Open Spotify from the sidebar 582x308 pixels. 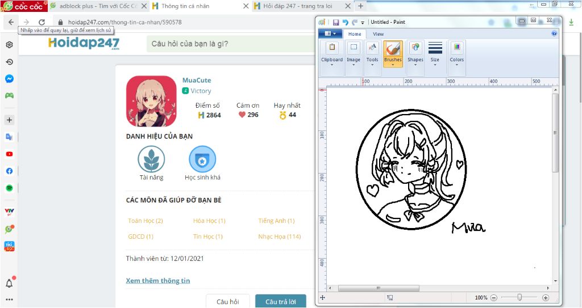coord(9,188)
